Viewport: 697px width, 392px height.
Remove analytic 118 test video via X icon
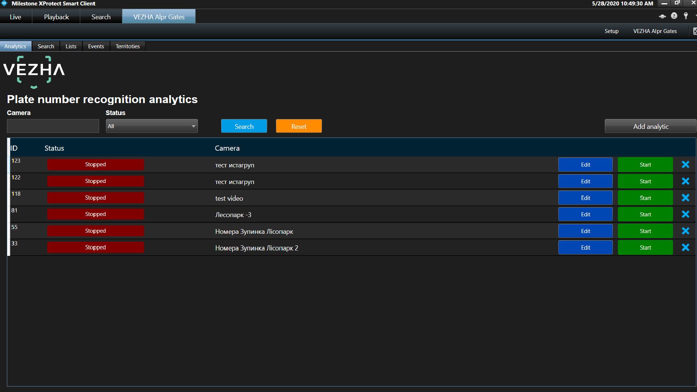[x=685, y=198]
